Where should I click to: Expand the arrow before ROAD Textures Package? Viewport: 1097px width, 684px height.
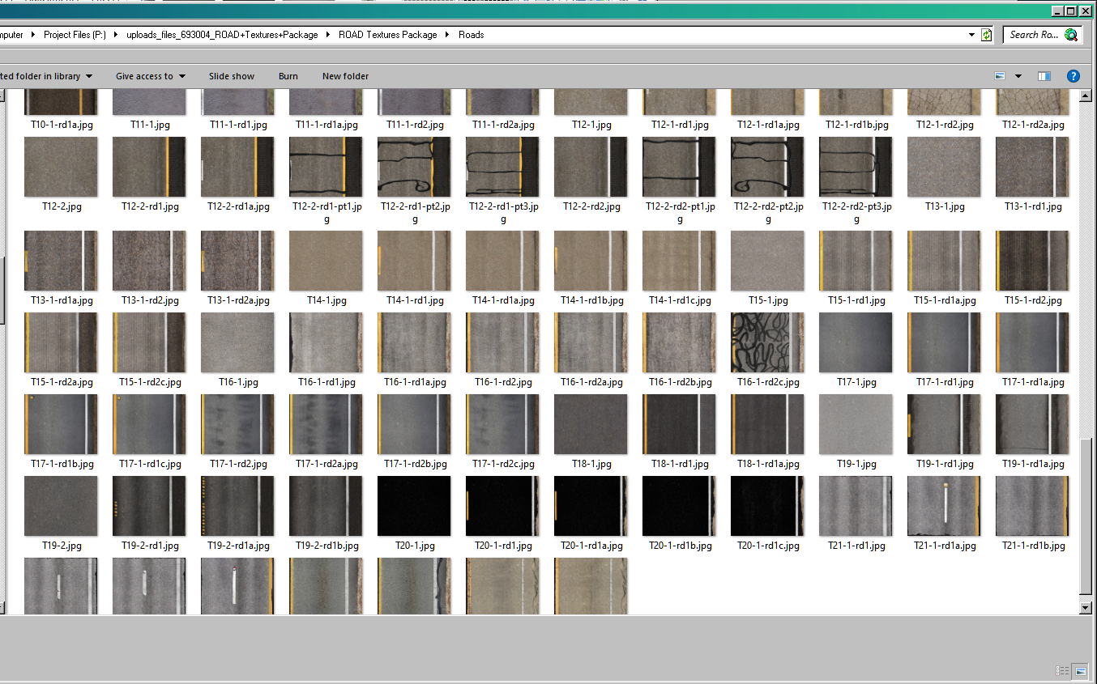click(328, 35)
